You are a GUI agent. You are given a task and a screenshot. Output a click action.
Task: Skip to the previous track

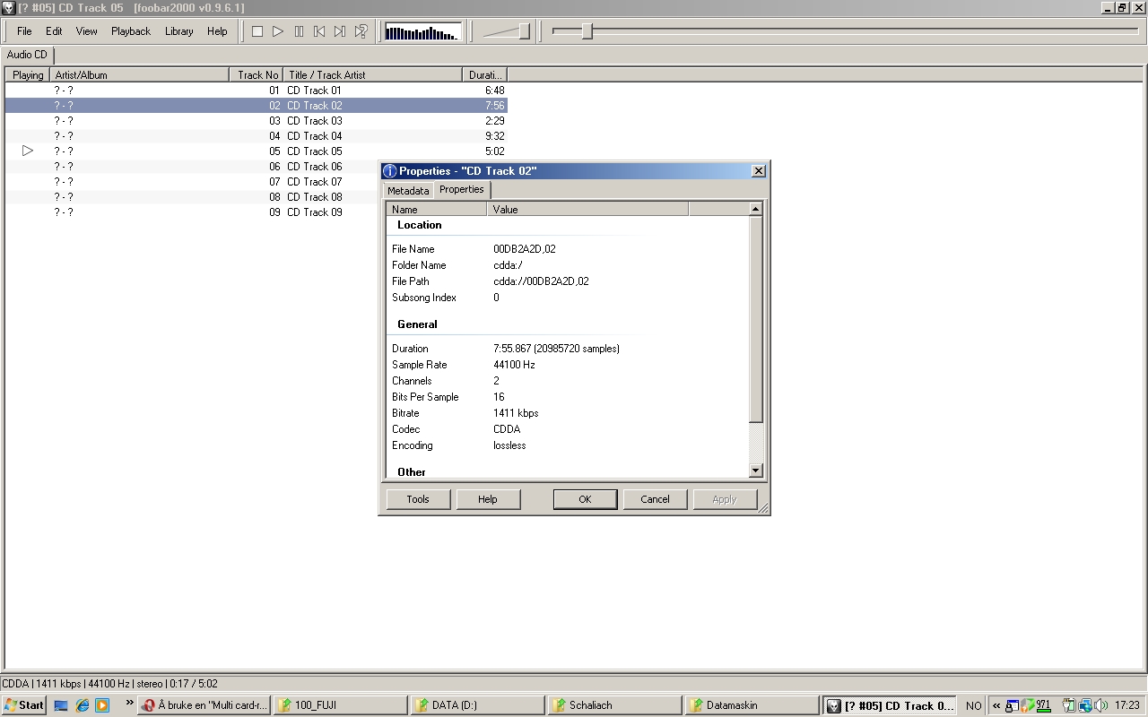[319, 31]
